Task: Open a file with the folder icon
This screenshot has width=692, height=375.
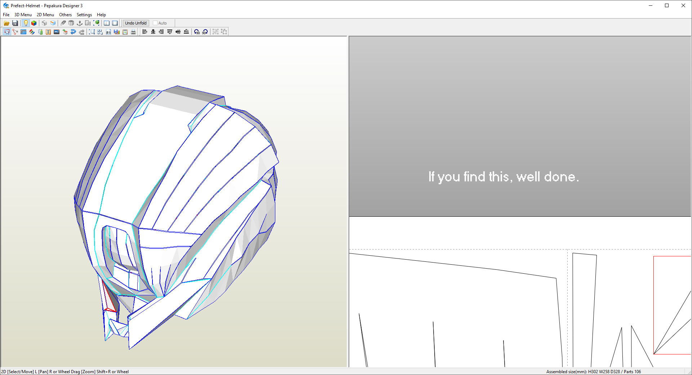Action: click(6, 23)
